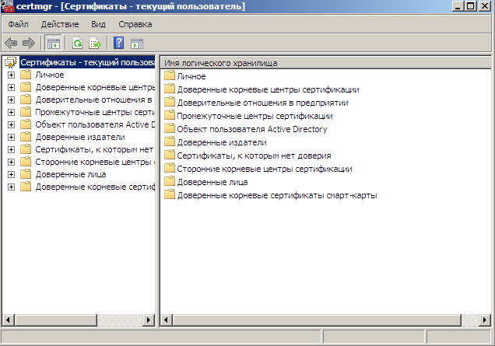This screenshot has width=495, height=346.
Task: Select Доверенные лица in the right list
Action: tap(212, 182)
